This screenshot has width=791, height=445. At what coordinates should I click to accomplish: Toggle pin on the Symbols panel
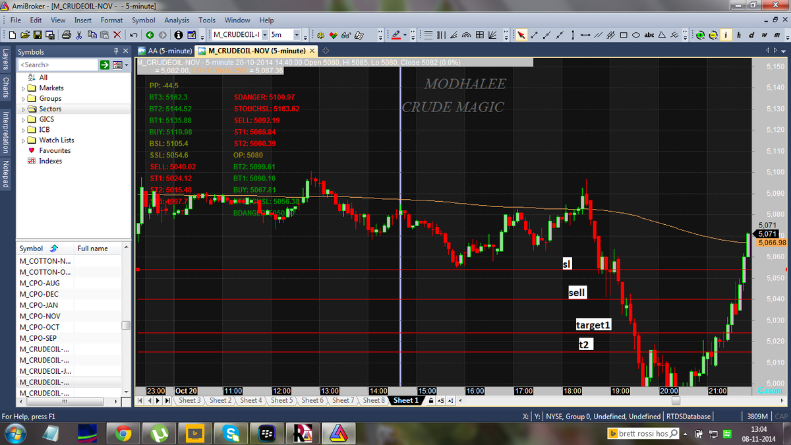coord(117,51)
